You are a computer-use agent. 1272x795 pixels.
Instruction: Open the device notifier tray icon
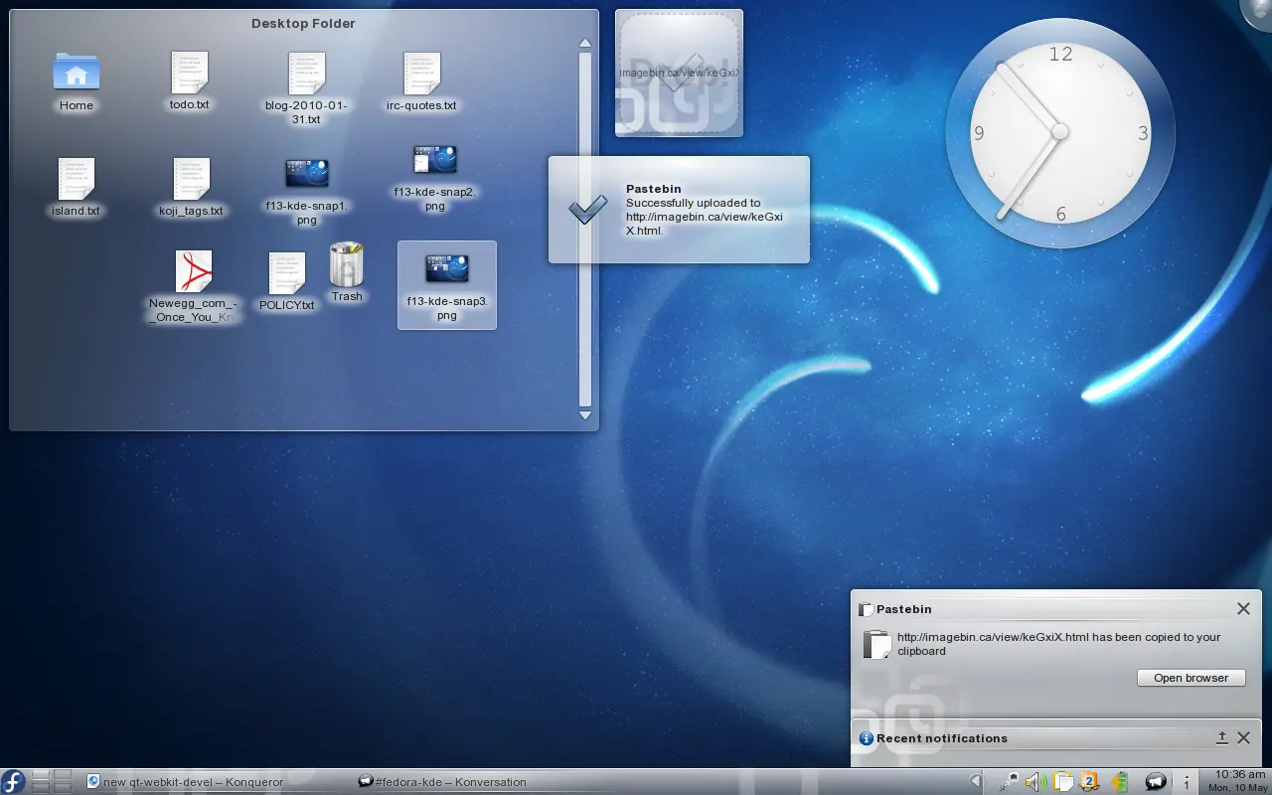coord(1010,782)
